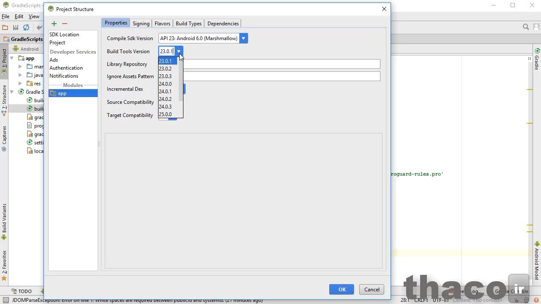Screen dimensions: 541x304
Task: Open the Compile Sdk Version dropdown arrow
Action: click(x=243, y=38)
